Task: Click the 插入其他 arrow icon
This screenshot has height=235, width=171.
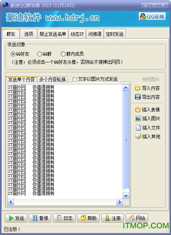Action: click(138, 136)
